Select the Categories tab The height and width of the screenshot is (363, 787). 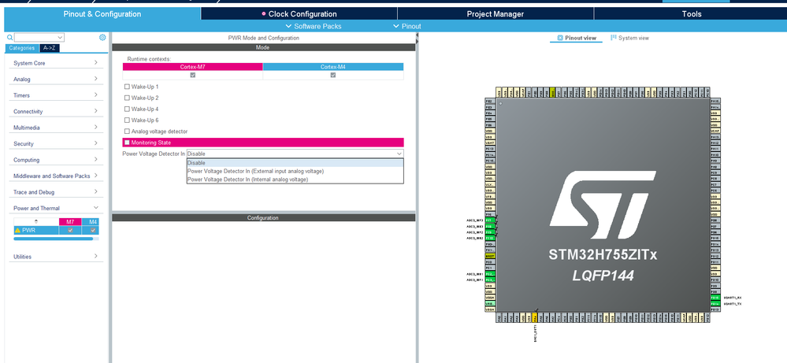tap(21, 48)
